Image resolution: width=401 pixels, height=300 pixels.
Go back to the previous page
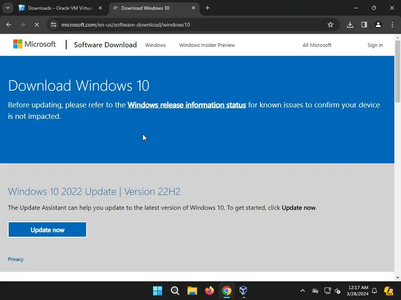[x=9, y=25]
